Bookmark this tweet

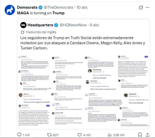[140, 135]
